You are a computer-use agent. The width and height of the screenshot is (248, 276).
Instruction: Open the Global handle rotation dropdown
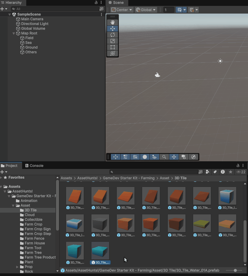pyautogui.click(x=146, y=10)
